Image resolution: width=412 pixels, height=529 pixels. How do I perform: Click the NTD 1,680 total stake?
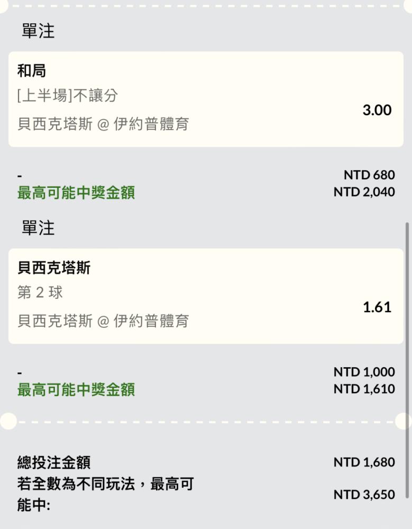pyautogui.click(x=364, y=462)
